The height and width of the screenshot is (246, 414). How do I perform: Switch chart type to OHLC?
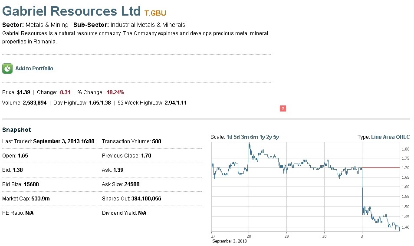click(403, 137)
